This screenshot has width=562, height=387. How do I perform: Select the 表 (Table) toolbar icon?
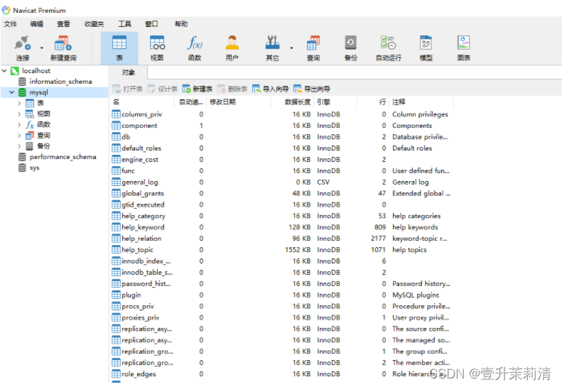tap(119, 48)
